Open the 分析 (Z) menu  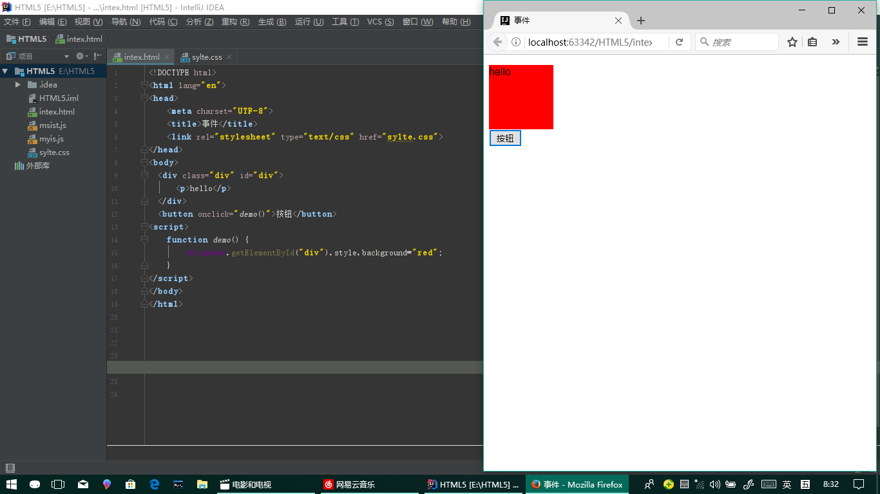tap(200, 22)
